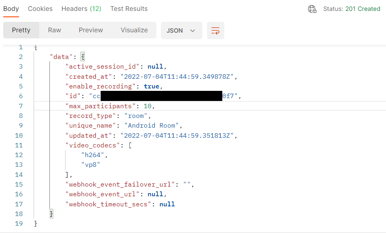View the Test Results tab
The image size is (386, 233).
pyautogui.click(x=129, y=9)
